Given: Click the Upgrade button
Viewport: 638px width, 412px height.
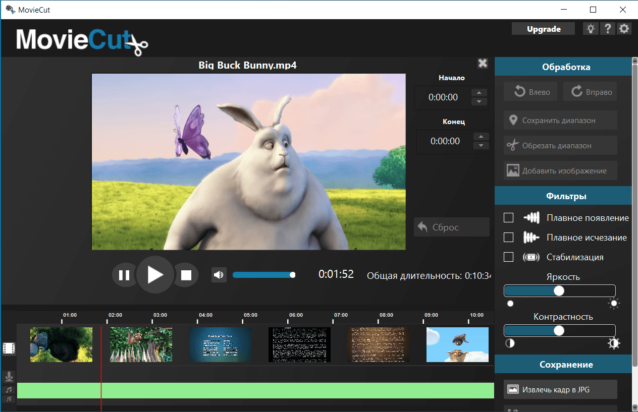Looking at the screenshot, I should click(544, 29).
